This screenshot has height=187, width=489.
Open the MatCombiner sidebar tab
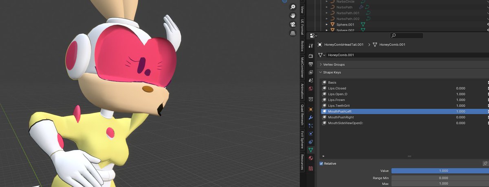tap(302, 67)
